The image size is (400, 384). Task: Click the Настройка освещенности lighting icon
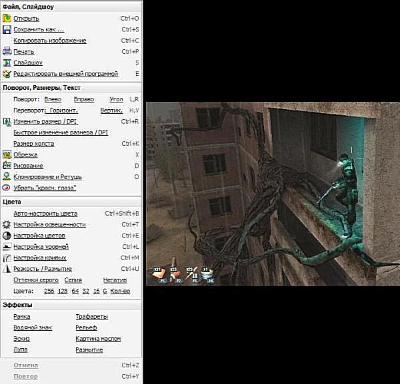tap(7, 225)
